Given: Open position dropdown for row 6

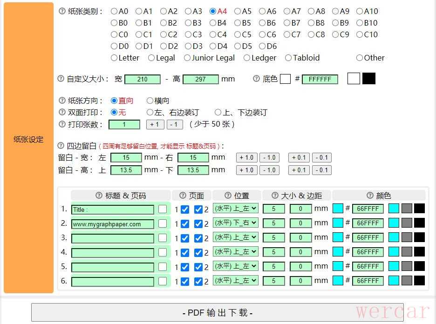Looking at the screenshot, I should [235, 281].
